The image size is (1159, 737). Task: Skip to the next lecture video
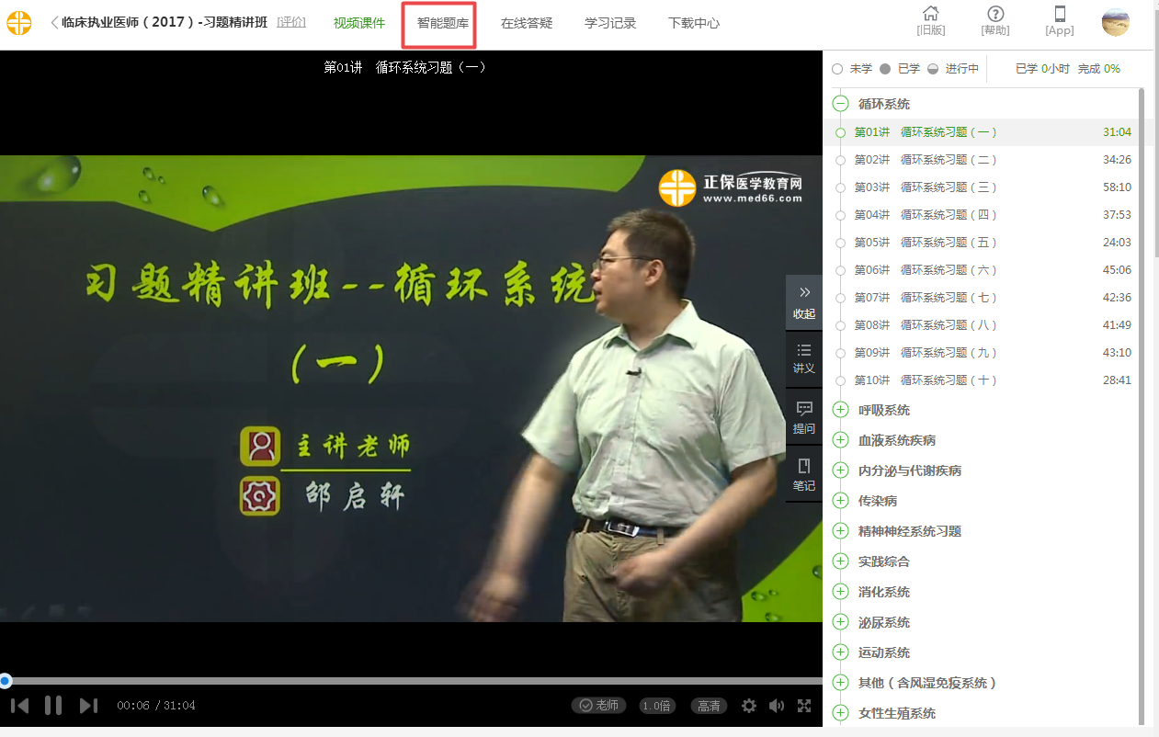coord(88,706)
